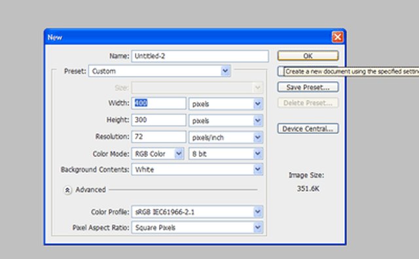The width and height of the screenshot is (419, 259).
Task: Close the New dialog
Action: click(x=337, y=37)
